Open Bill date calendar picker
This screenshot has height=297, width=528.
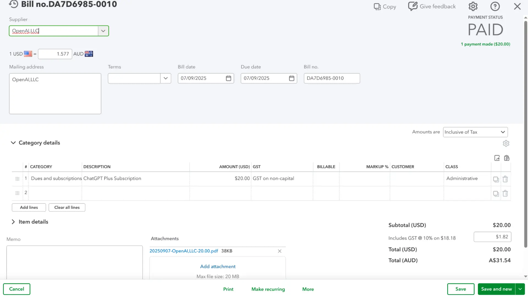(228, 78)
